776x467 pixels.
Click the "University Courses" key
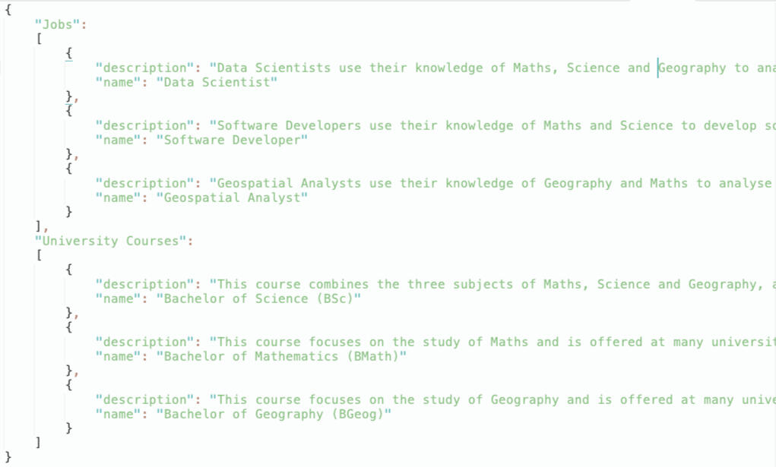(x=109, y=241)
